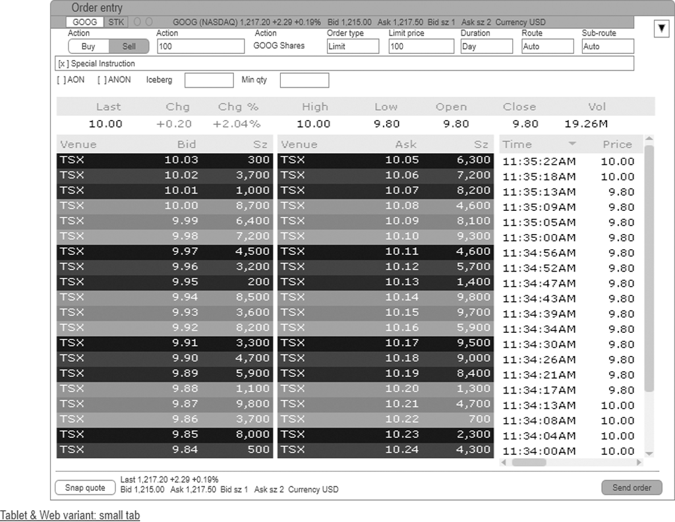Viewport: 675px width, 522px height.
Task: Click right arrow of horizontal scrollbar
Action: pos(639,462)
